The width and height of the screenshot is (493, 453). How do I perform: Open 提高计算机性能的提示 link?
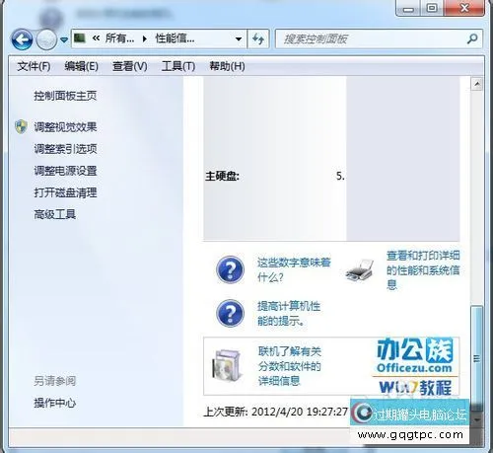(x=289, y=313)
